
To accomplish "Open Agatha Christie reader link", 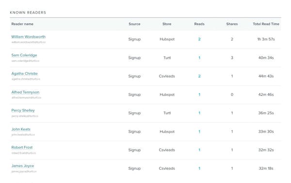I will (25, 74).
